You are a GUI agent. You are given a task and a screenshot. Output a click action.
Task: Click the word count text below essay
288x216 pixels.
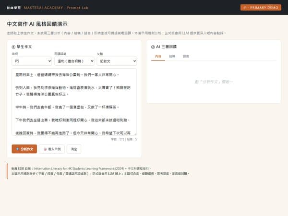coord(124,139)
